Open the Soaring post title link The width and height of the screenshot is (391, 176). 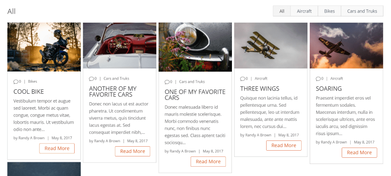pos(329,89)
